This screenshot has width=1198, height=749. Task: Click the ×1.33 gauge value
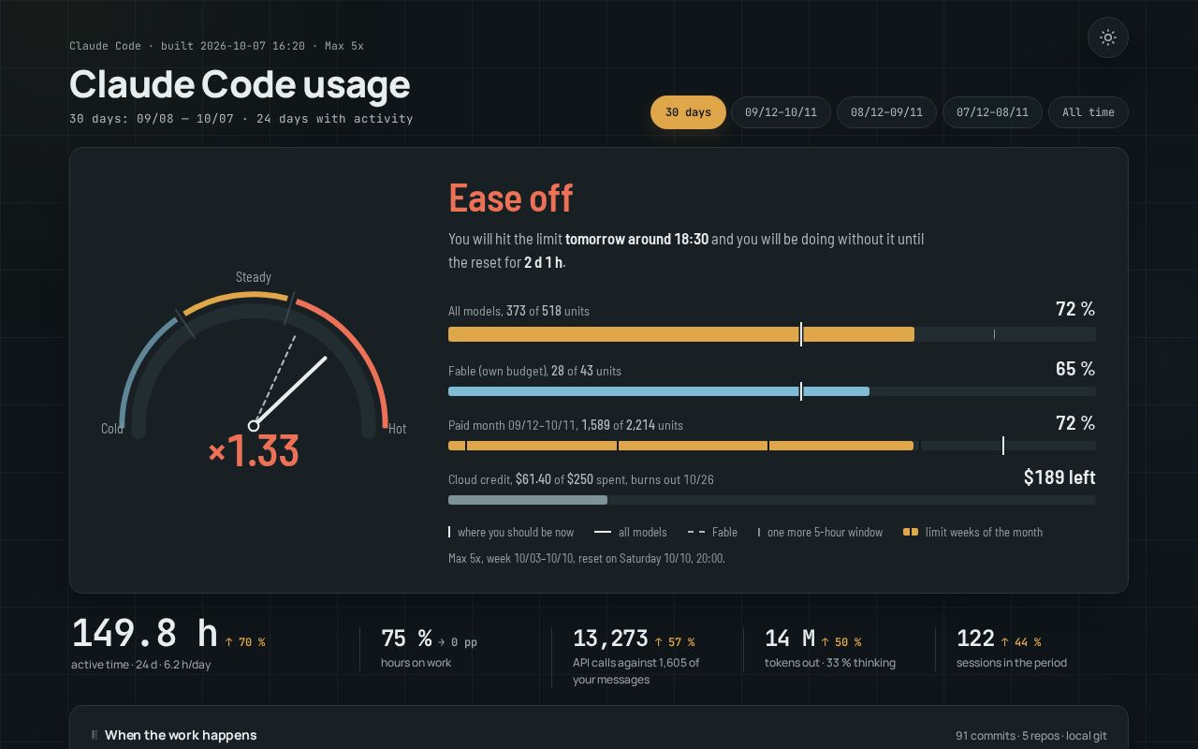(x=254, y=450)
